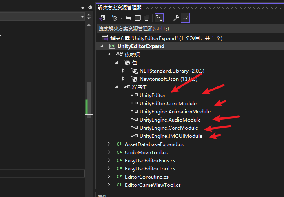Sync with active document icon

click(x=129, y=18)
